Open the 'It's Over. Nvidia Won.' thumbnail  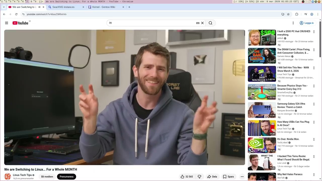[x=262, y=145]
